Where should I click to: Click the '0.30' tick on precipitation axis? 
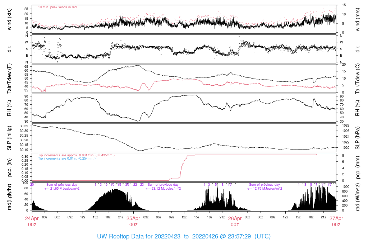(25, 156)
